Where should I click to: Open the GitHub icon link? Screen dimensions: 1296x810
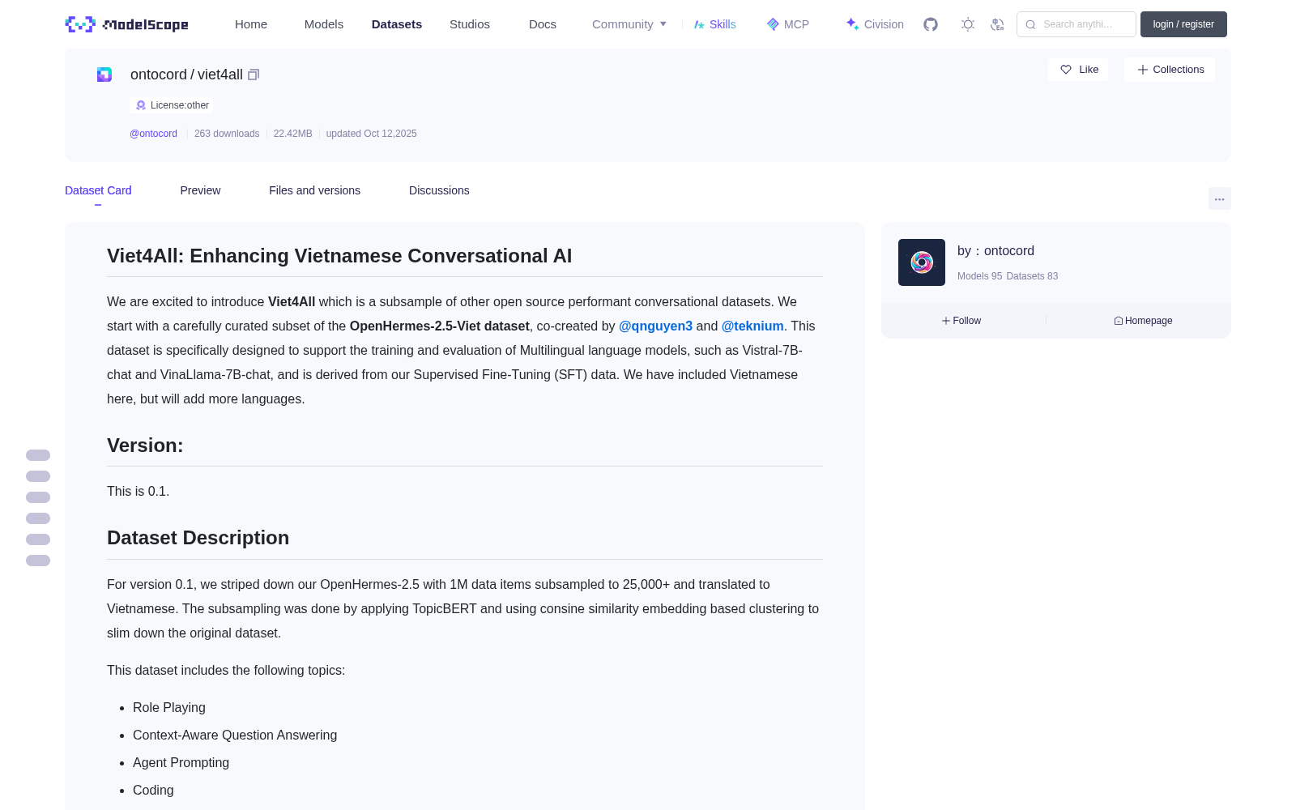click(931, 24)
